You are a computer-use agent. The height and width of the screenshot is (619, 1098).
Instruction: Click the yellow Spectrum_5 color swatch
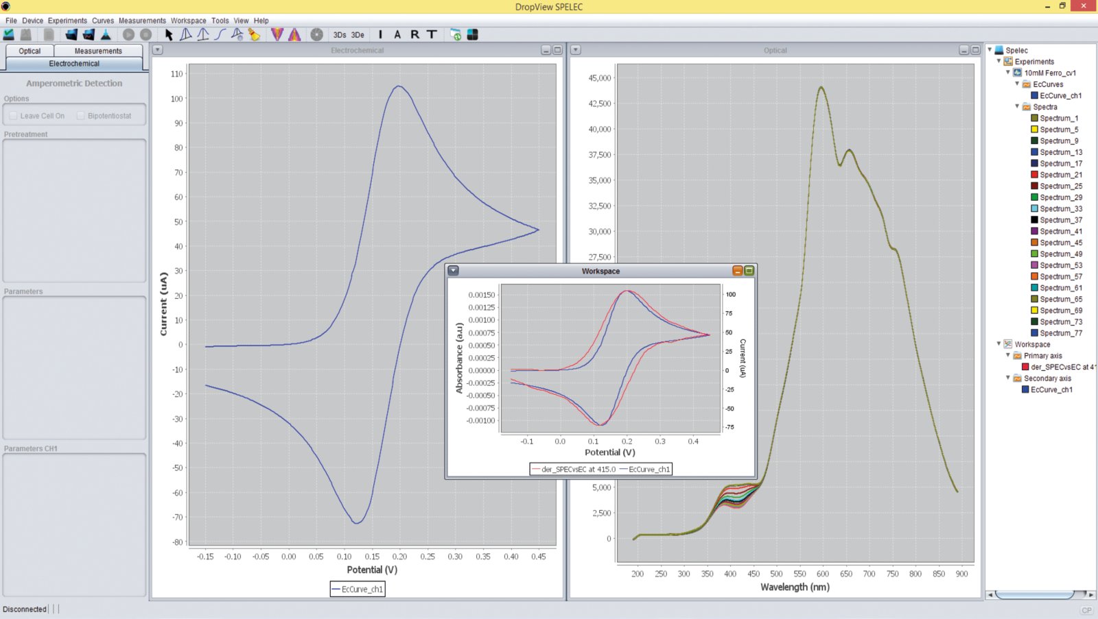pos(1034,130)
